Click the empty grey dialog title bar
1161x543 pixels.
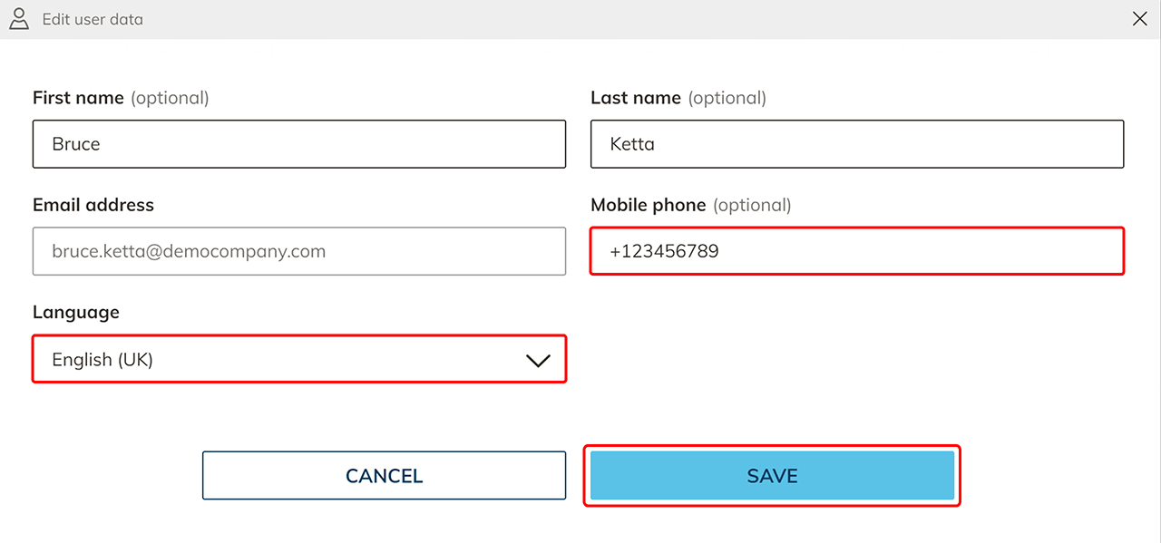pos(635,19)
